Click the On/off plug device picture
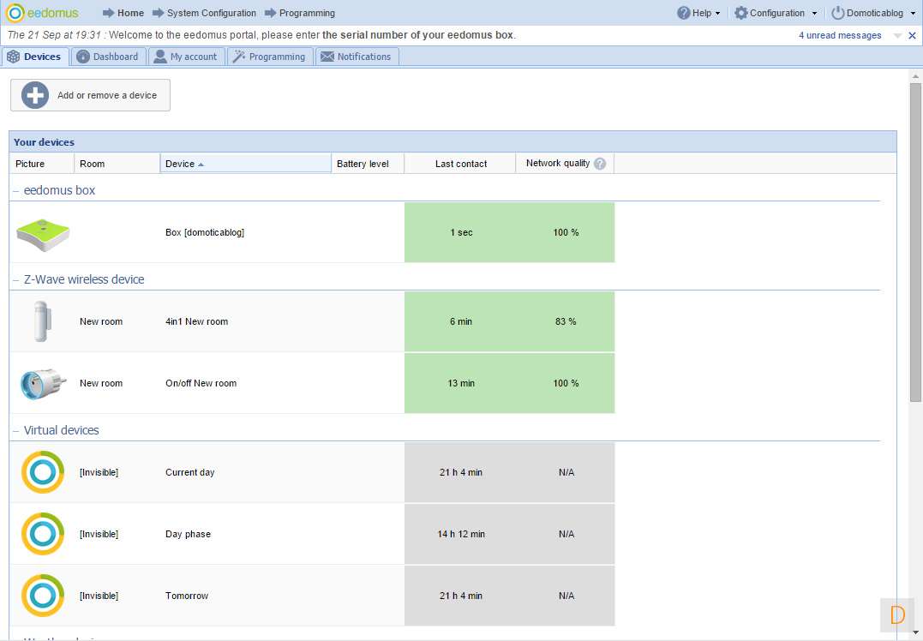 [x=42, y=383]
